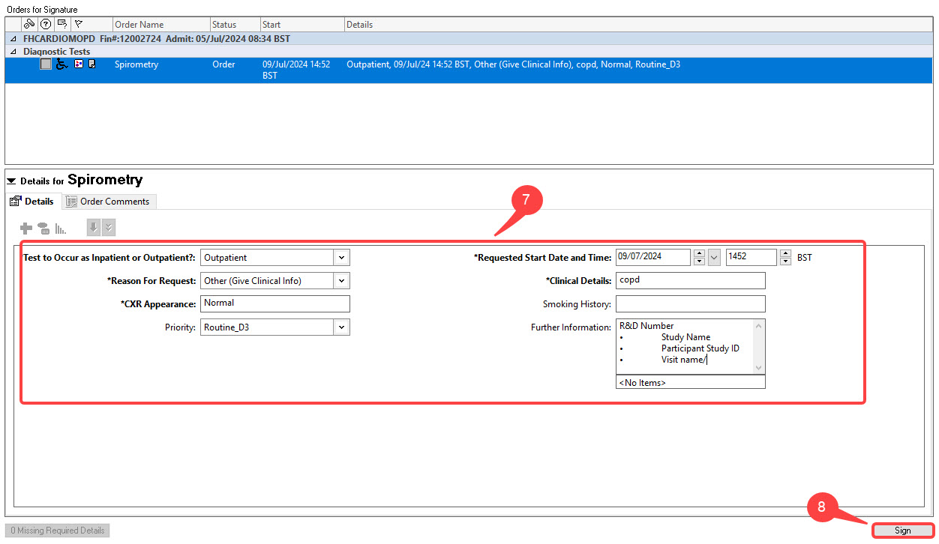Tick the checkbox on the Spirometry order row
The image size is (939, 544).
[x=46, y=64]
